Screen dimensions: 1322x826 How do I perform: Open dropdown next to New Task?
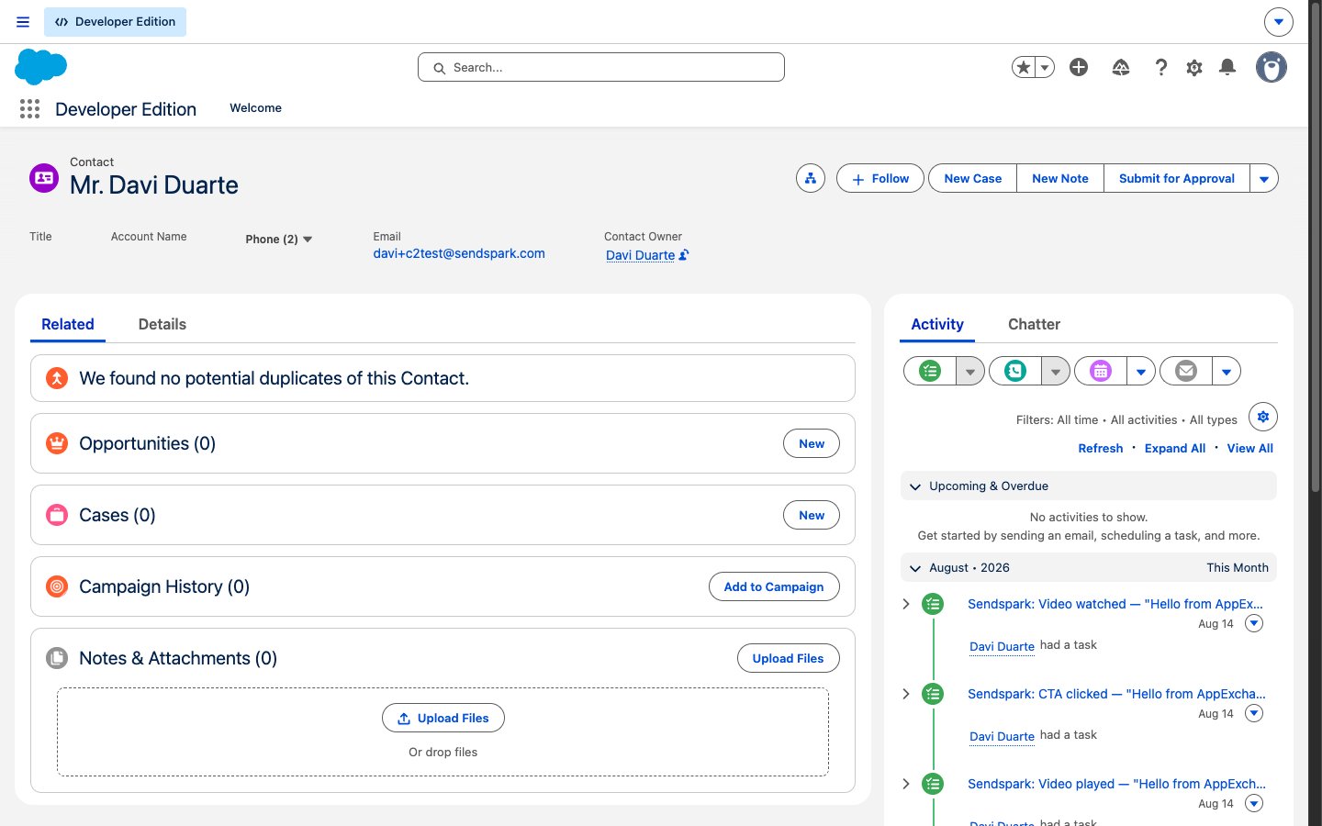pyautogui.click(x=970, y=371)
